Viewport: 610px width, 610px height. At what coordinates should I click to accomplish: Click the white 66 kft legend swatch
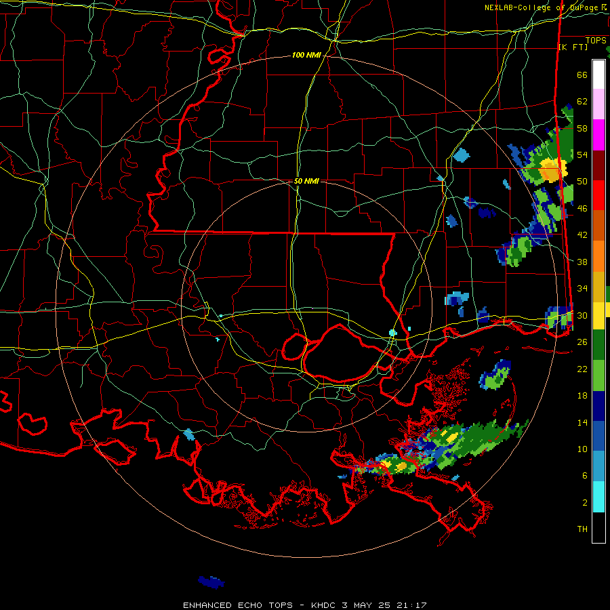[598, 75]
